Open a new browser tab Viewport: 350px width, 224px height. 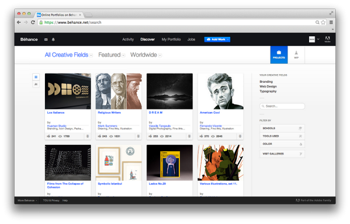pos(88,15)
